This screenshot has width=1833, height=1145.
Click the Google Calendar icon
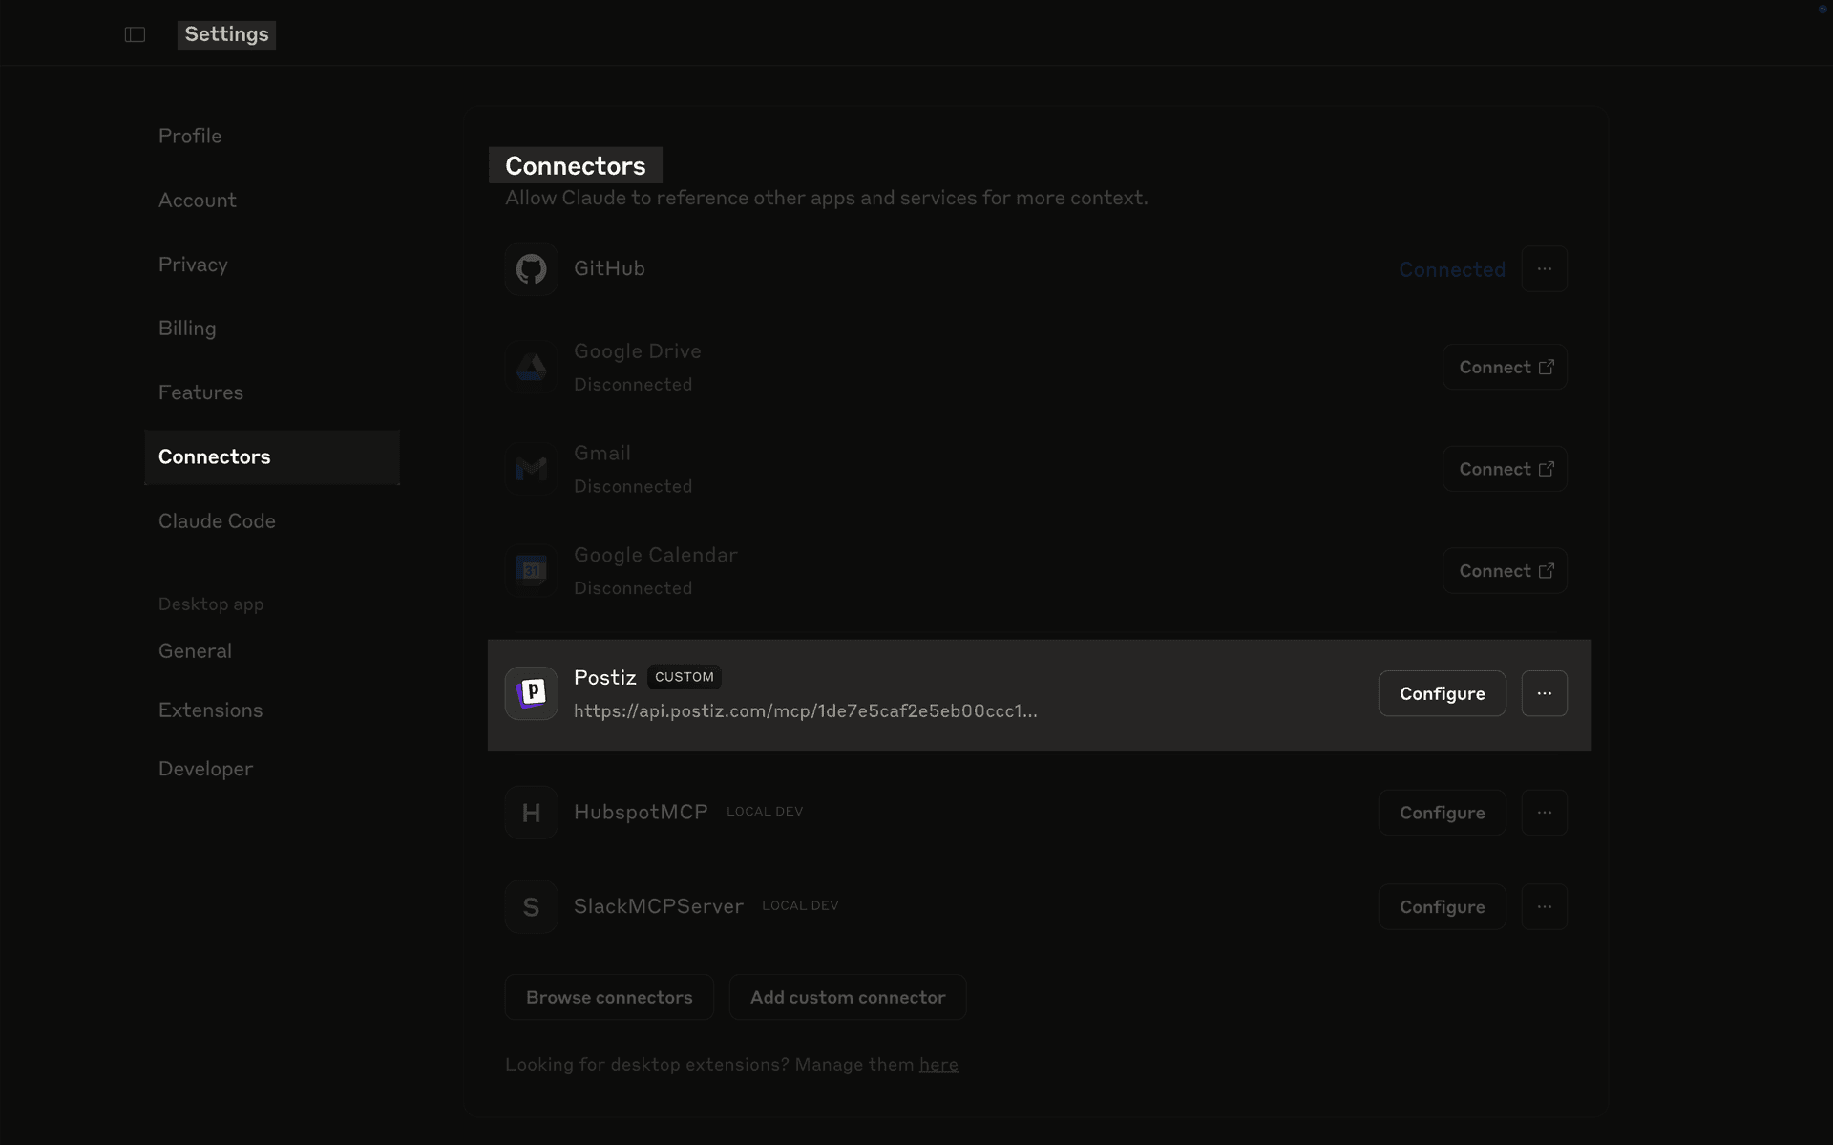click(531, 571)
